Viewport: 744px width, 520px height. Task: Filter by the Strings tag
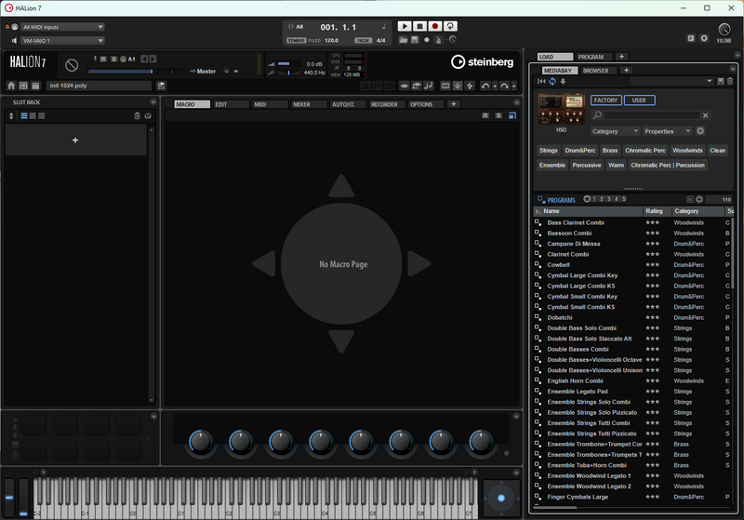[549, 151]
